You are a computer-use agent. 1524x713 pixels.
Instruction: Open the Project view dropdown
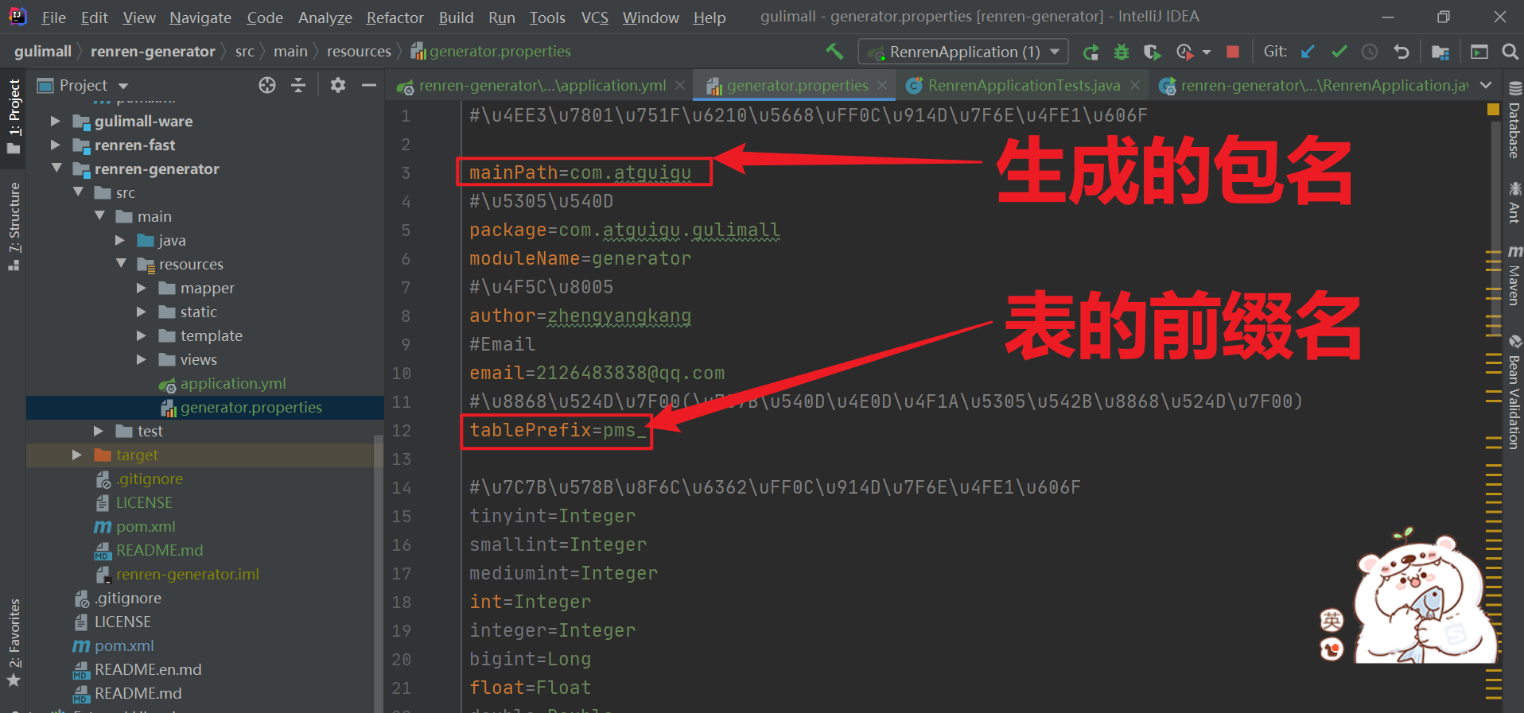pos(123,86)
